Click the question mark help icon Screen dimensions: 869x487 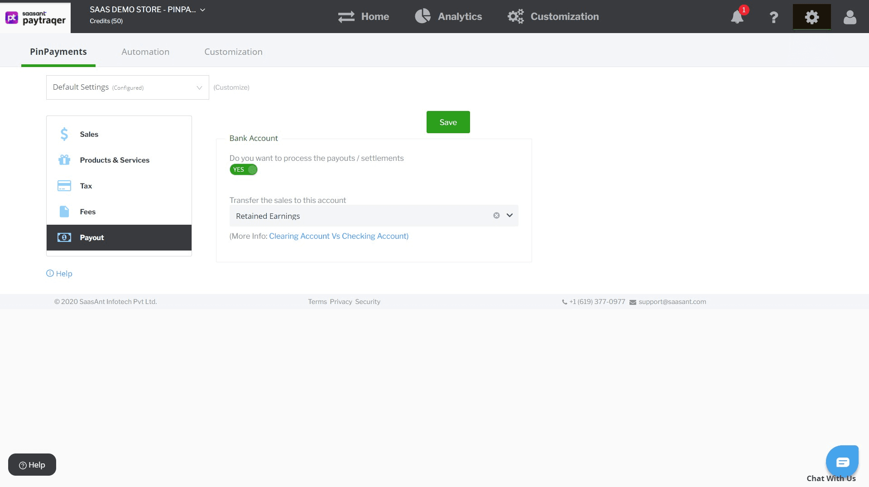point(774,17)
